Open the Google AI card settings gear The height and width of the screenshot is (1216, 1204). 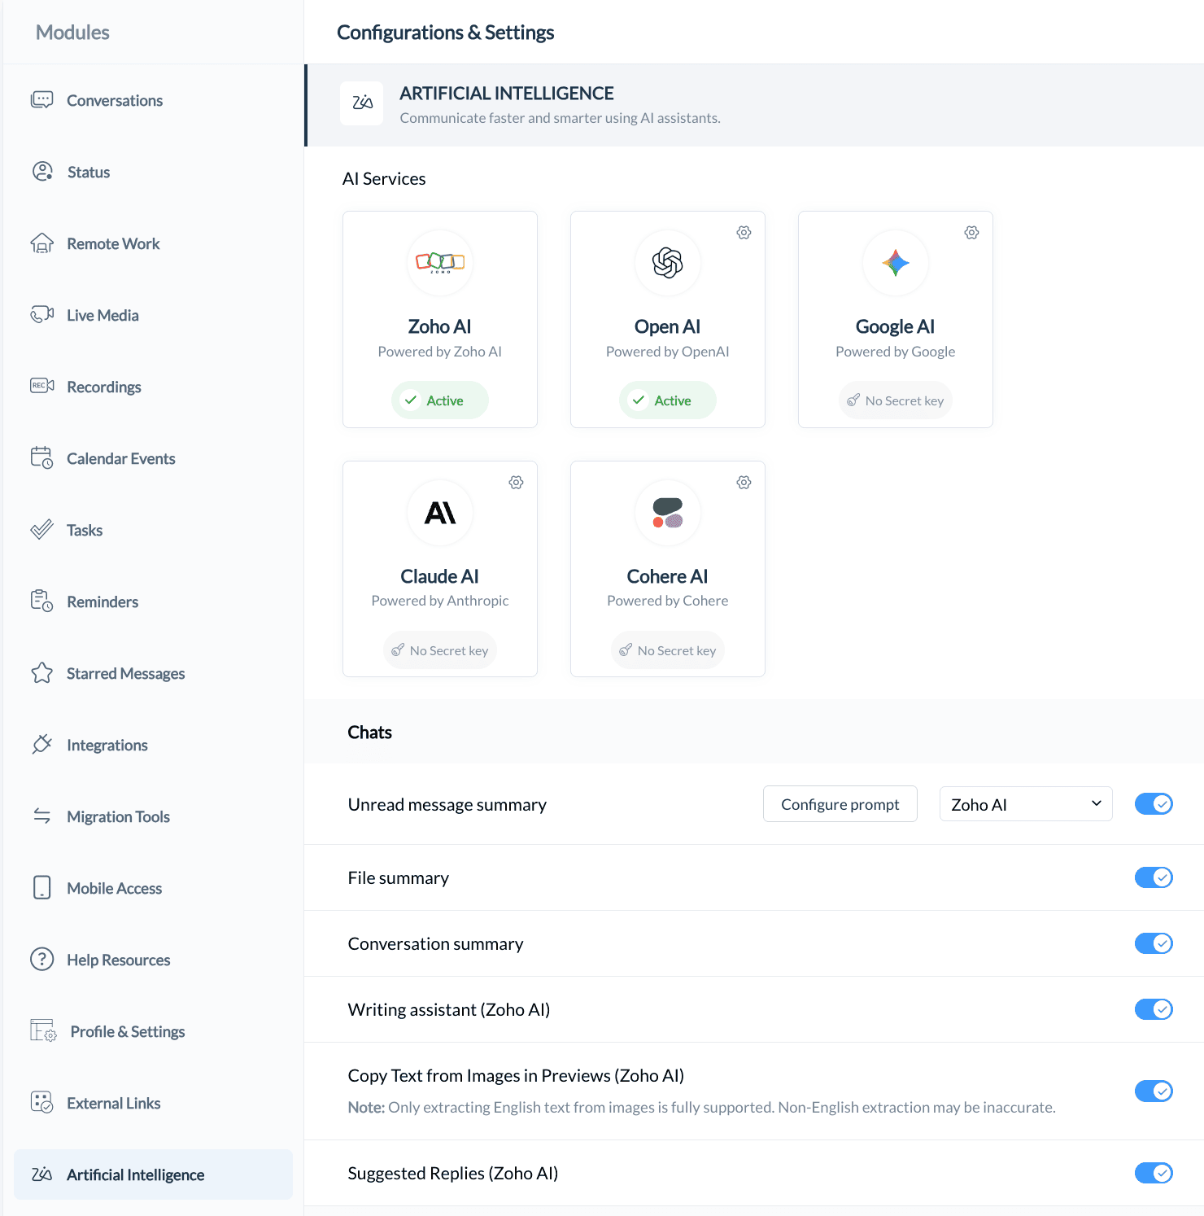click(x=971, y=233)
